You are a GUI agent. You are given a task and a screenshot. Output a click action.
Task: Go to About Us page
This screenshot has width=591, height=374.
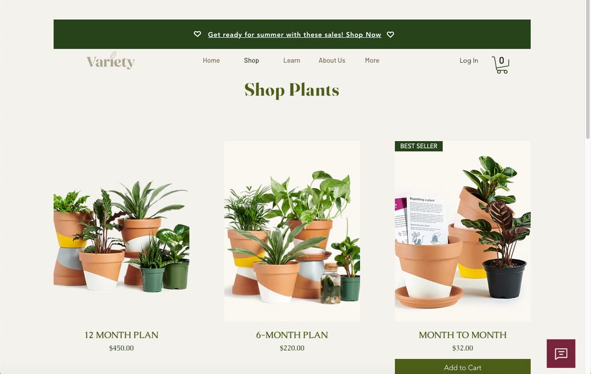[x=332, y=60]
